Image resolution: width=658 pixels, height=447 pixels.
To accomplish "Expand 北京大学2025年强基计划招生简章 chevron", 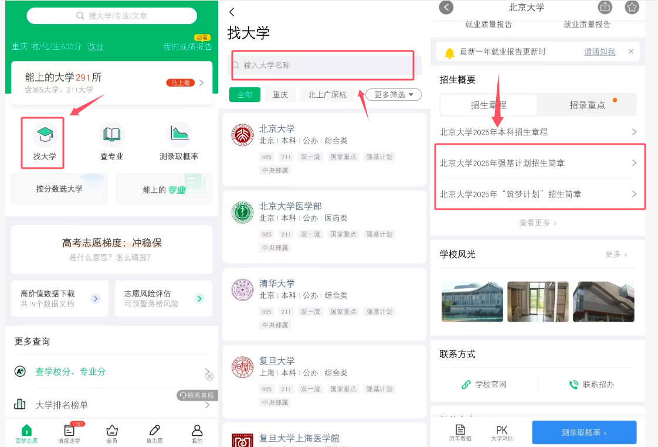I will pyautogui.click(x=633, y=163).
